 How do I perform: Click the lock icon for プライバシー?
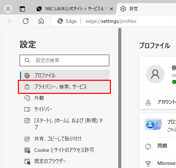(27, 87)
